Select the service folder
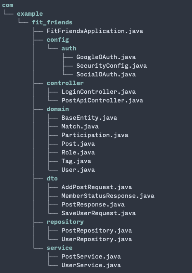 click(x=59, y=248)
